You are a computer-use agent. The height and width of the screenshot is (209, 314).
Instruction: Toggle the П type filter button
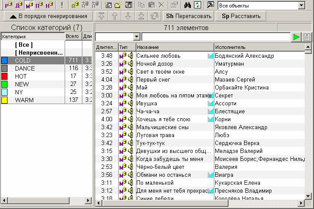click(39, 5)
